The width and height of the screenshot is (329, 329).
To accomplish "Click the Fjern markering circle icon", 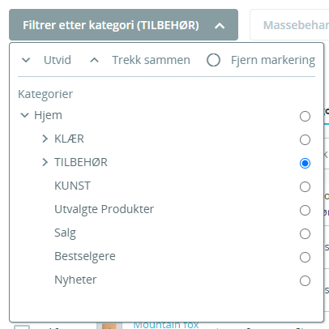I will 213,60.
